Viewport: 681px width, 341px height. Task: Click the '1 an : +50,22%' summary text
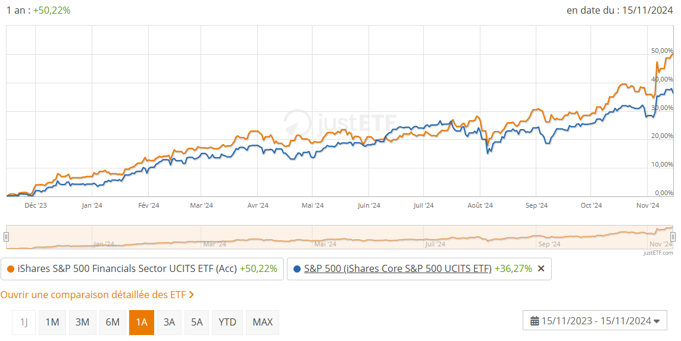tap(38, 11)
